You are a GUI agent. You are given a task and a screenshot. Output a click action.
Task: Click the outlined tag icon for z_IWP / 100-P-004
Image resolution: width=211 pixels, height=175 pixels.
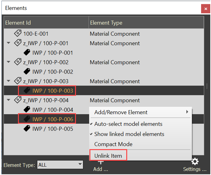point(18,100)
